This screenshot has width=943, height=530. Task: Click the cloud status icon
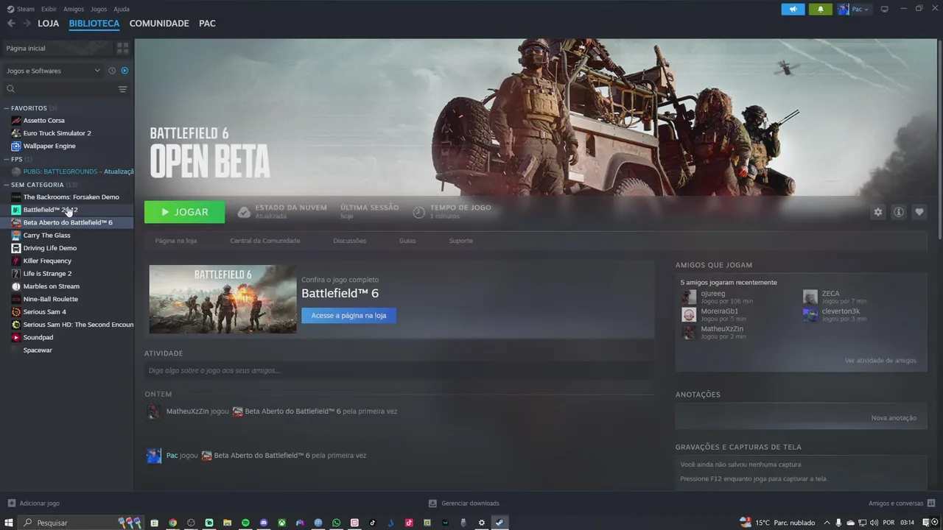(244, 212)
